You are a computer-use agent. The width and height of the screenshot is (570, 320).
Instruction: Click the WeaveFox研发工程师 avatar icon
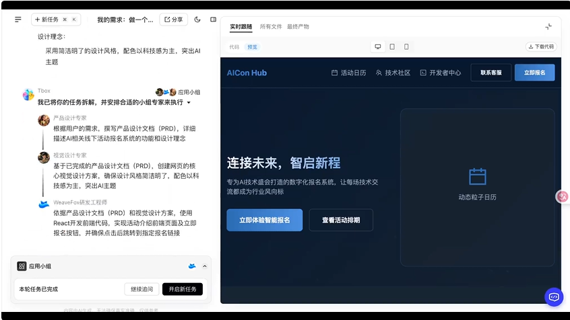pos(44,204)
